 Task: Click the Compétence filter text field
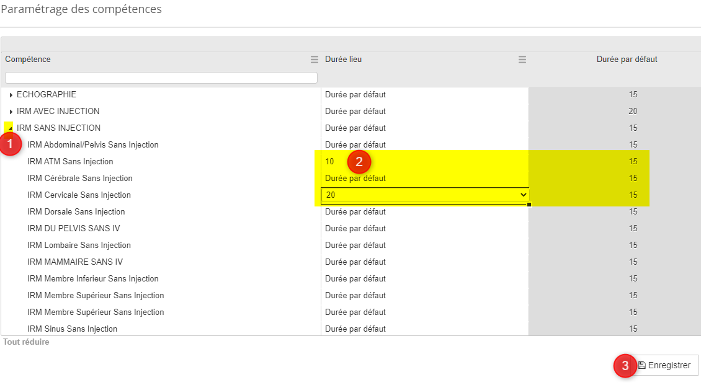161,78
